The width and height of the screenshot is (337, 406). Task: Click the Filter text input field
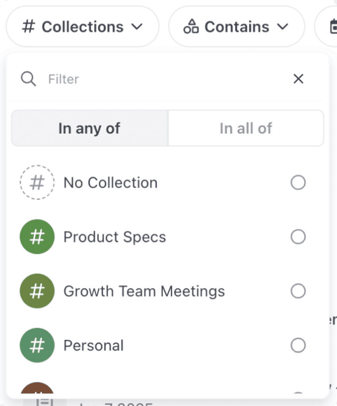pos(159,79)
